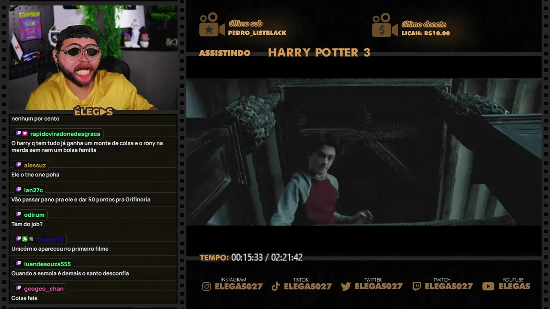The image size is (550, 309).
Task: Open chat username odirum
Action: point(34,215)
